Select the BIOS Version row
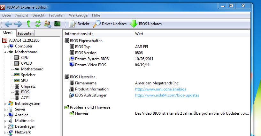The height and width of the screenshot is (136, 261). (x=157, y=53)
